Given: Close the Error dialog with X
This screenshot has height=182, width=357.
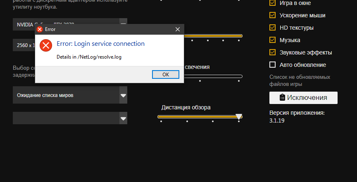Looking at the screenshot, I should 178,29.
